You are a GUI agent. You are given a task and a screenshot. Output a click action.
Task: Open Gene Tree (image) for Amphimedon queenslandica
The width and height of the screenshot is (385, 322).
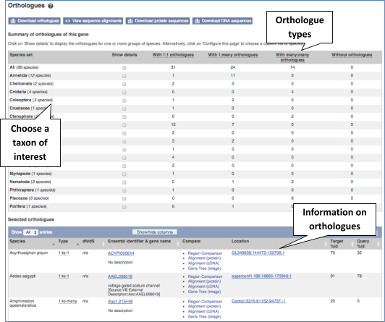tap(204, 317)
